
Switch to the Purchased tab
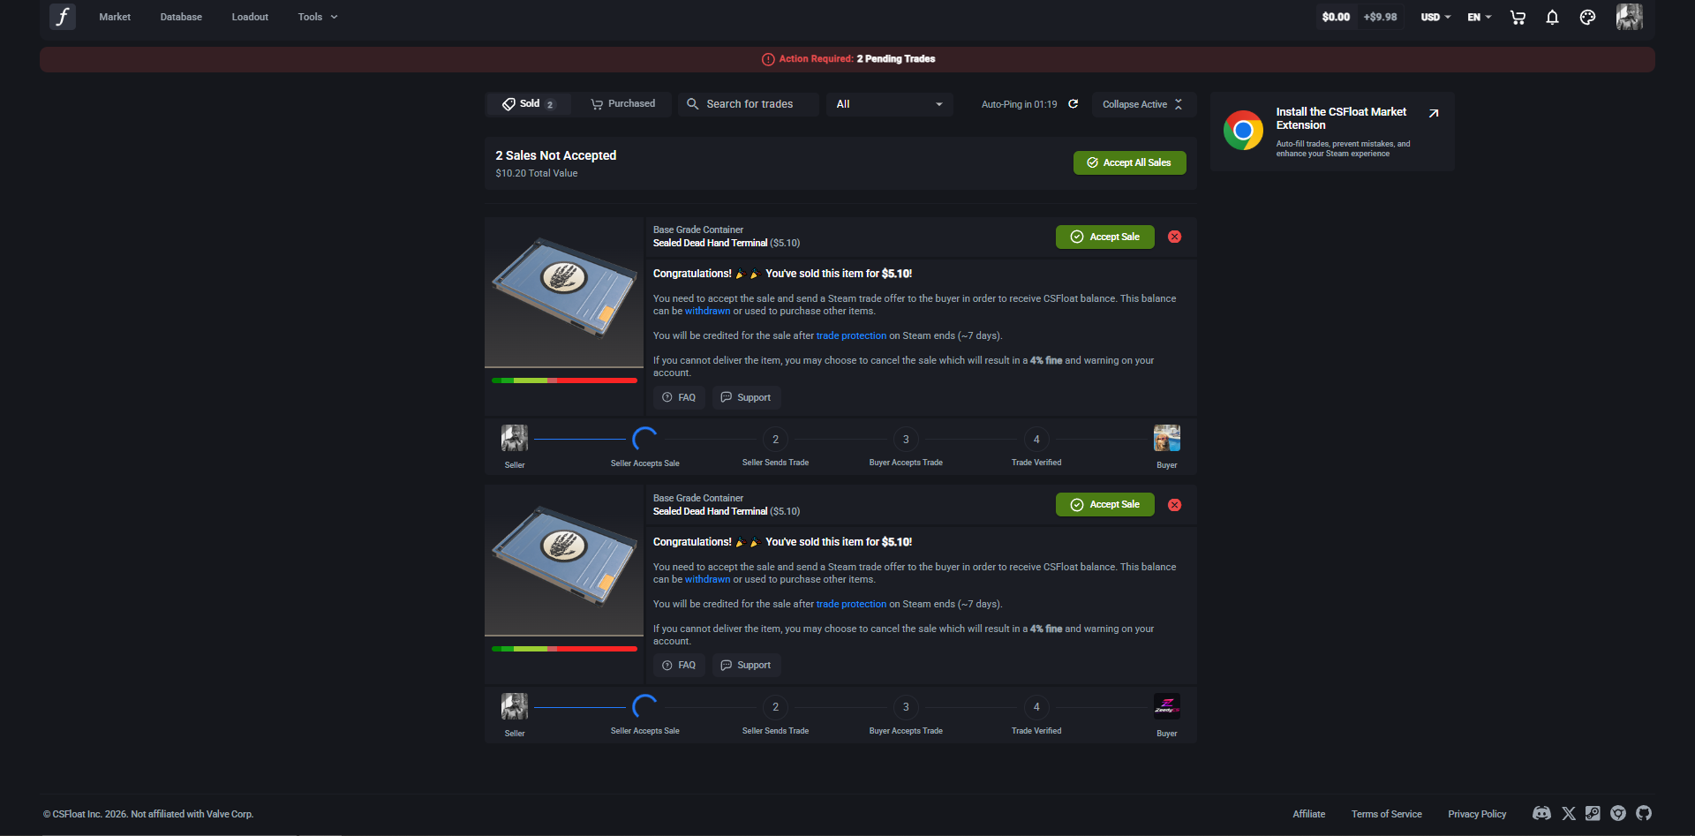pyautogui.click(x=622, y=104)
